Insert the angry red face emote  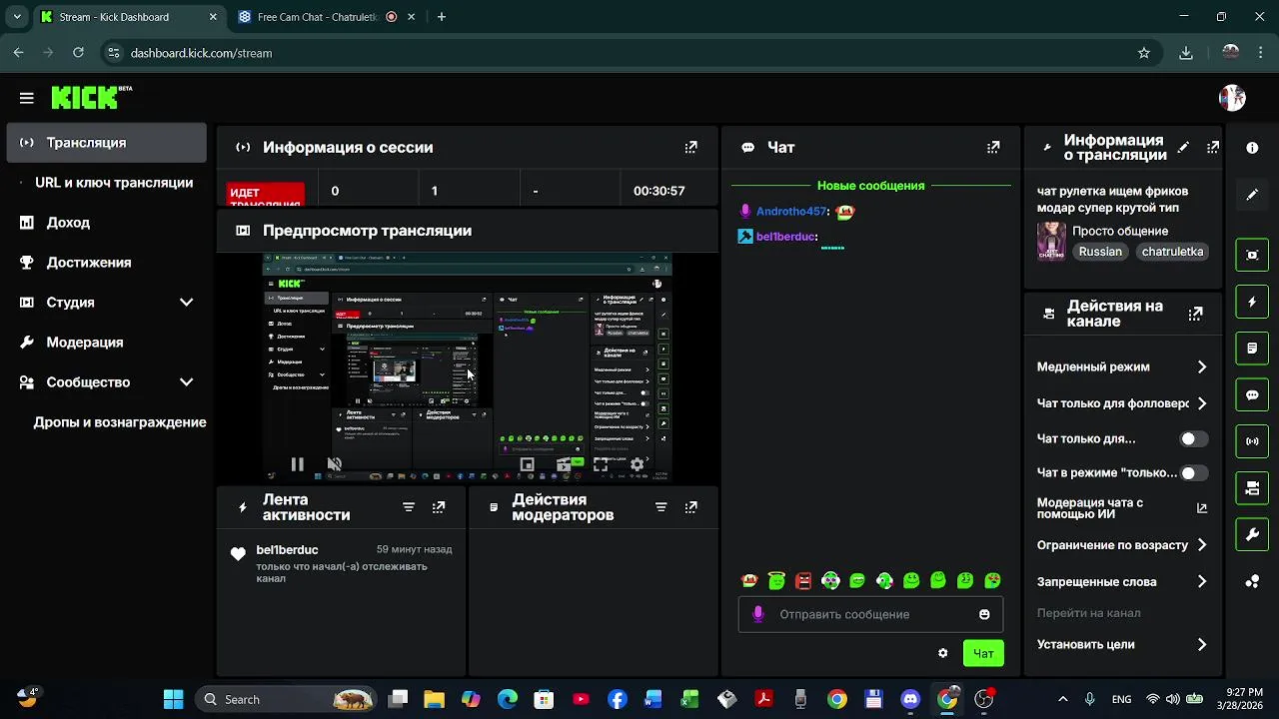pyautogui.click(x=803, y=580)
